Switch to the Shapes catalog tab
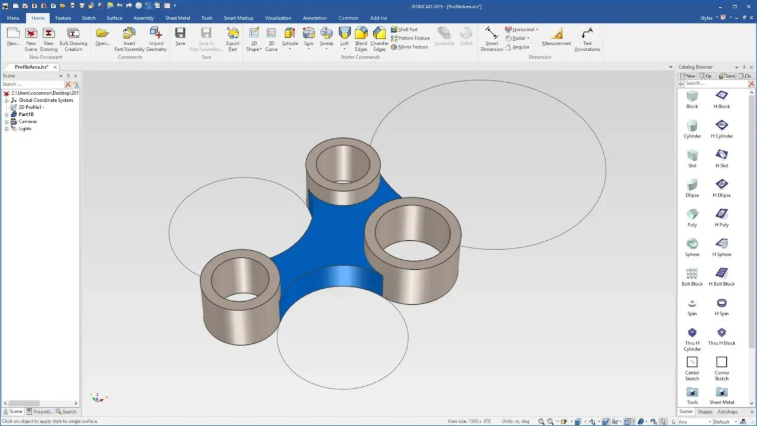757x426 pixels. point(705,411)
